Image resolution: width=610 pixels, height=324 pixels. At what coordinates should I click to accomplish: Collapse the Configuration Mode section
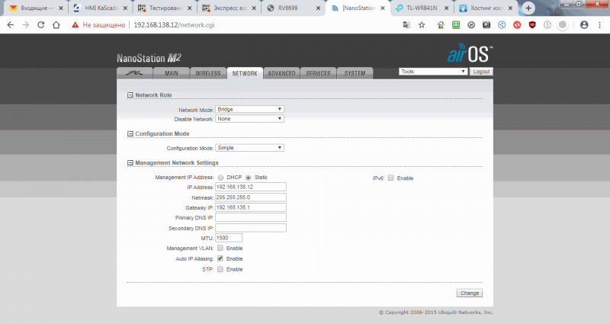pos(130,134)
